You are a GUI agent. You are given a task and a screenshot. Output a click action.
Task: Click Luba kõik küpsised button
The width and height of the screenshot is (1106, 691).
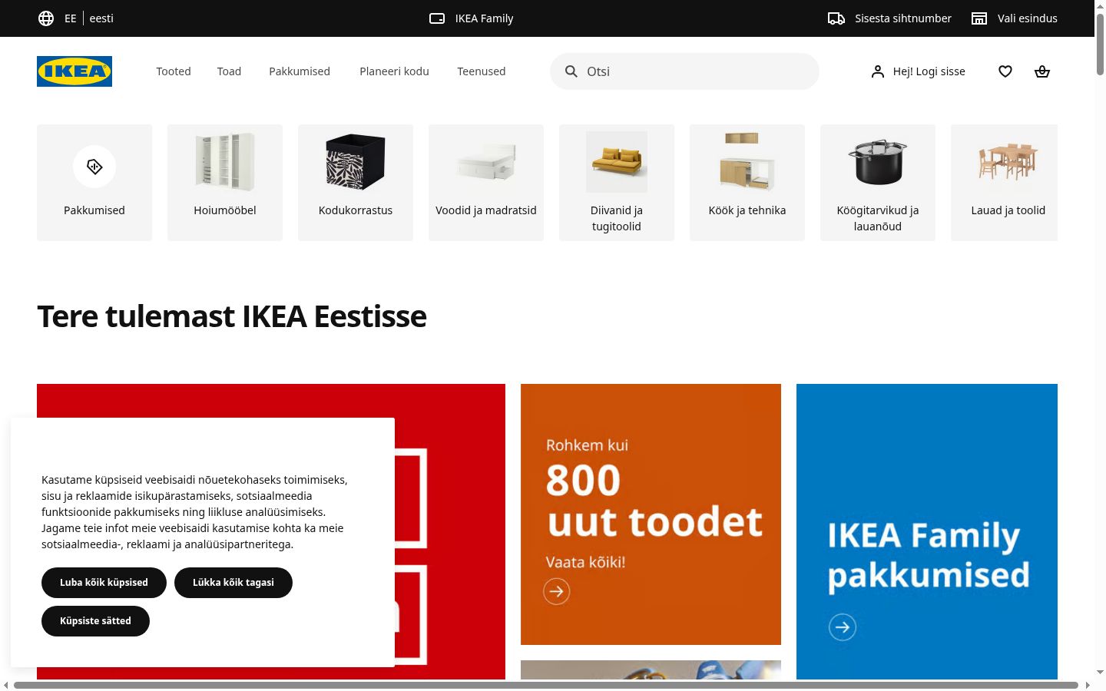pyautogui.click(x=104, y=583)
